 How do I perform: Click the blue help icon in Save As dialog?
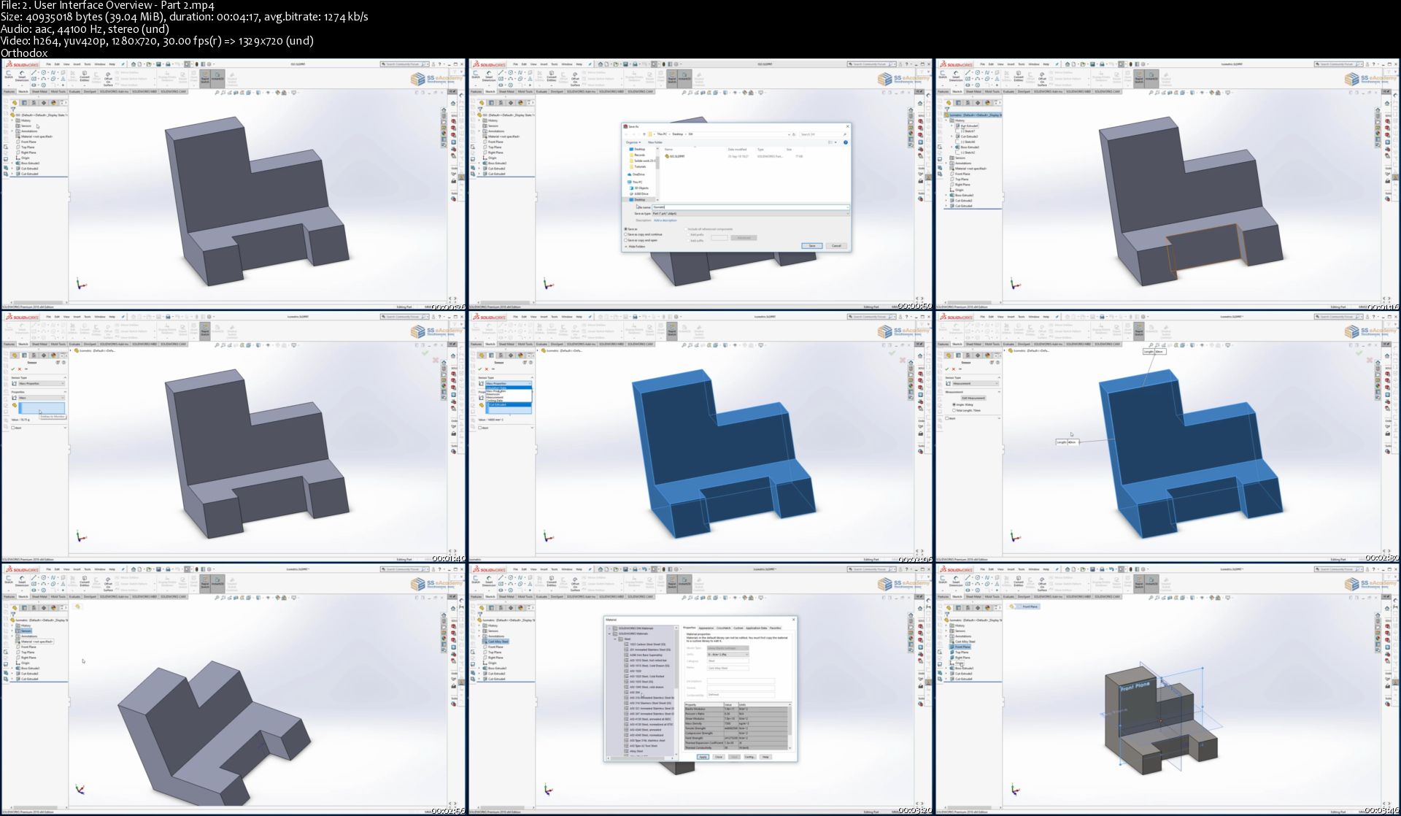845,142
